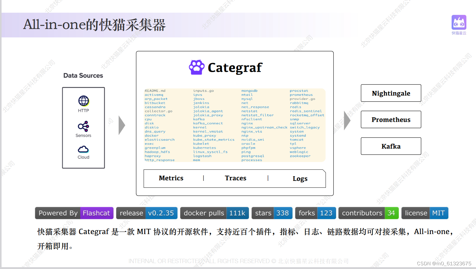Click the Categraf title text
The height and width of the screenshot is (269, 476).
pyautogui.click(x=235, y=67)
